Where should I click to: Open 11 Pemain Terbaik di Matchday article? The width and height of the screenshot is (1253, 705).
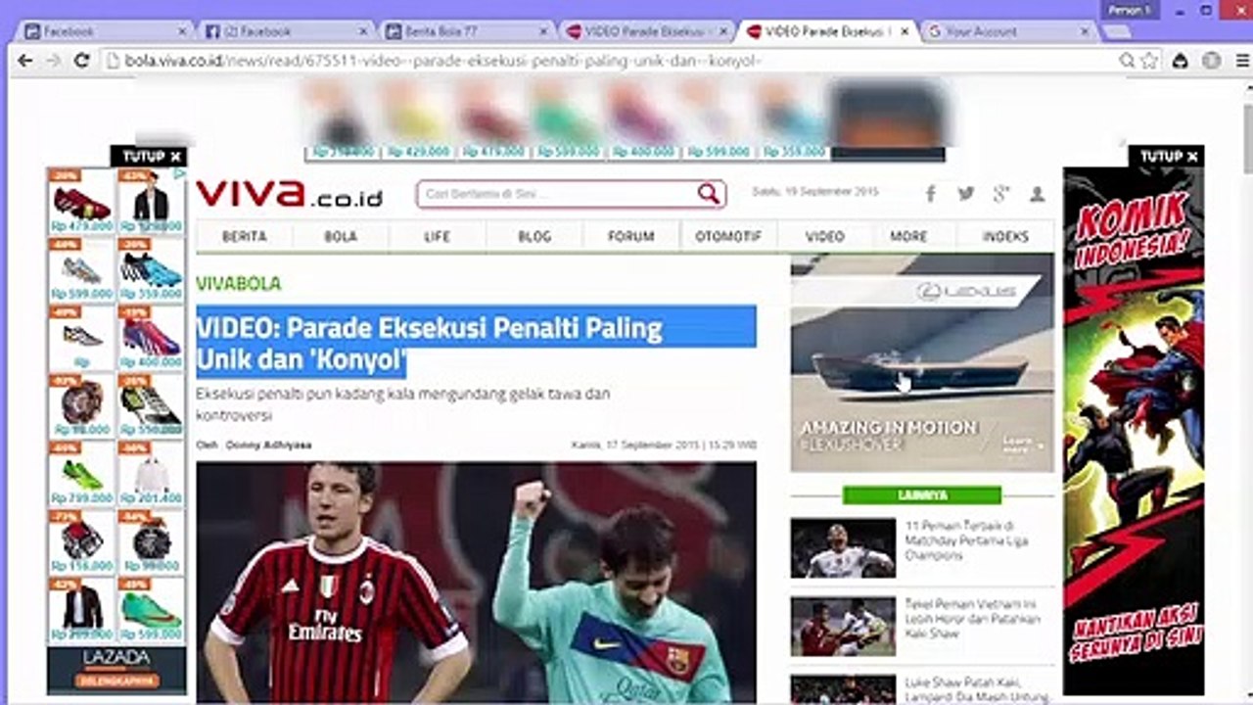tap(967, 540)
